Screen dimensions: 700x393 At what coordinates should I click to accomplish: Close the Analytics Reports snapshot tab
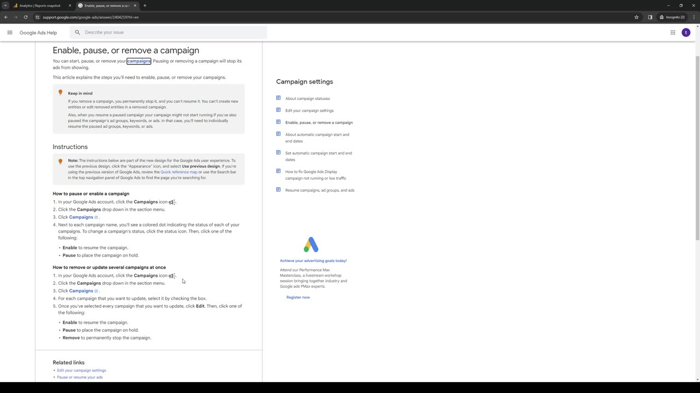70,5
